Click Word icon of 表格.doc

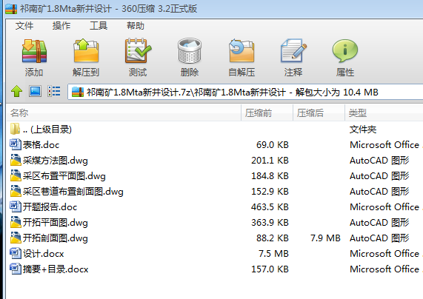coord(16,144)
